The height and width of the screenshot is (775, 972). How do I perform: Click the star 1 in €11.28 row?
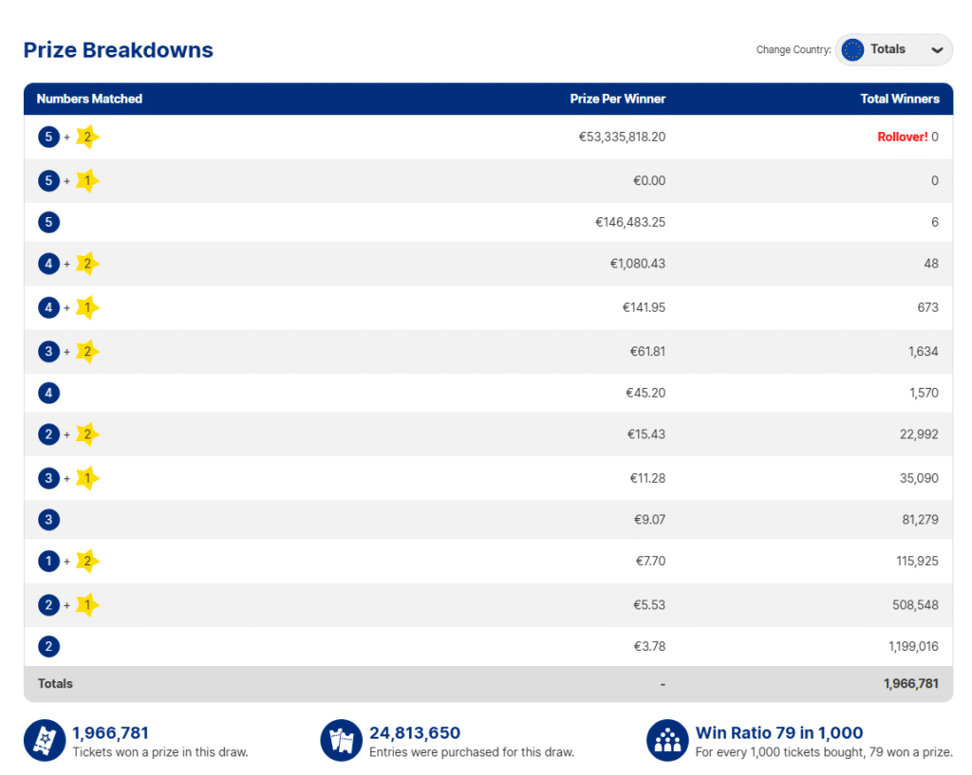click(x=87, y=478)
